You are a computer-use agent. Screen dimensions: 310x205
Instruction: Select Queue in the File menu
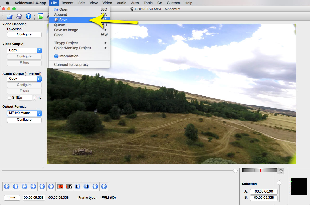click(79, 25)
